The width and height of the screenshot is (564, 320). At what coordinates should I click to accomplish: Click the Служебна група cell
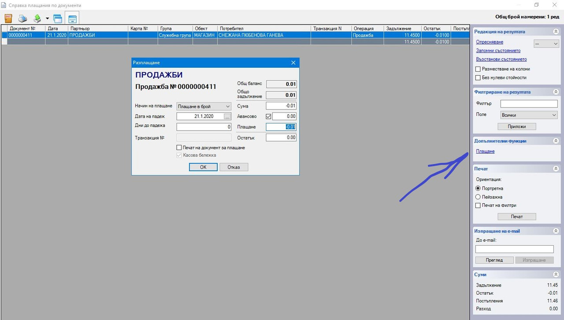tap(175, 35)
